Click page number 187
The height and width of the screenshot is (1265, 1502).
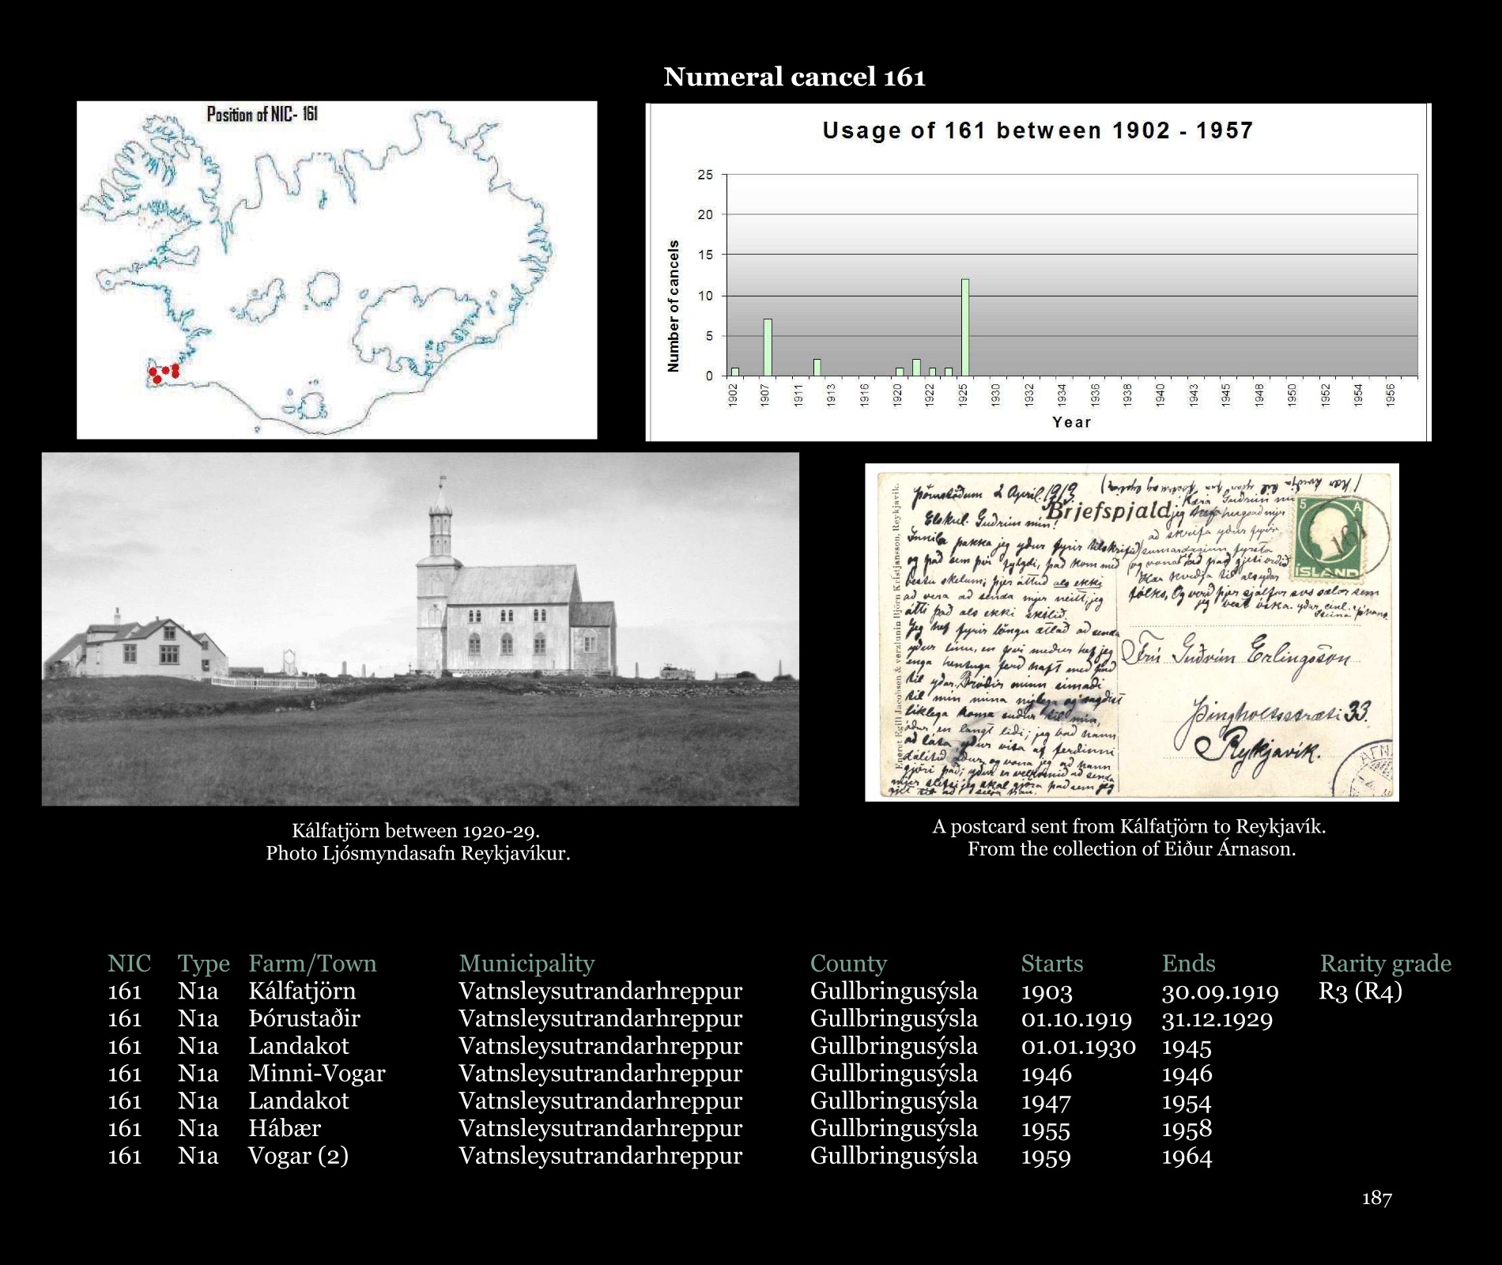1376,1198
